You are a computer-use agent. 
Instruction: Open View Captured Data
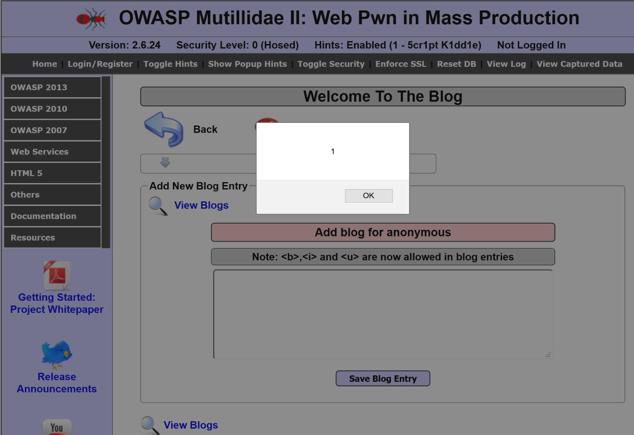point(579,64)
